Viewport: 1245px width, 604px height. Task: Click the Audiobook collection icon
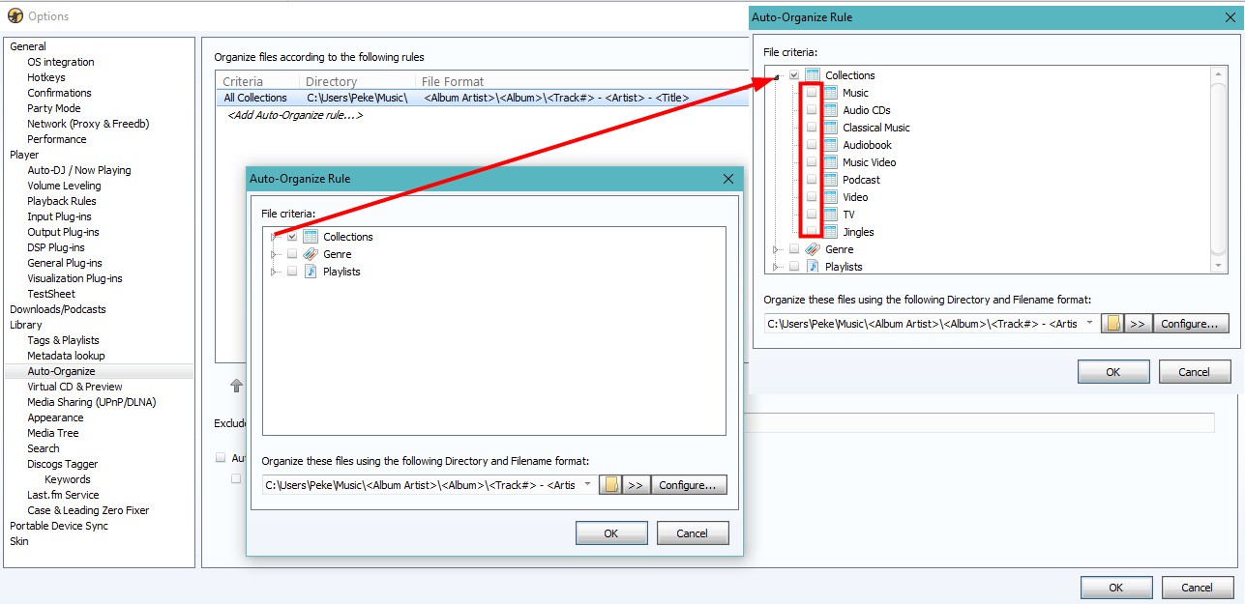coord(829,145)
